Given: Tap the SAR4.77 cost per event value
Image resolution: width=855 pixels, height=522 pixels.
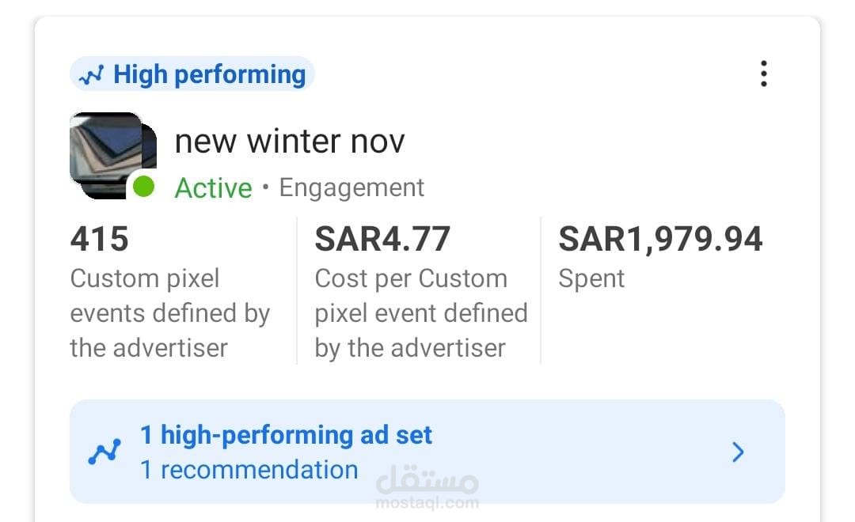Looking at the screenshot, I should tap(382, 239).
